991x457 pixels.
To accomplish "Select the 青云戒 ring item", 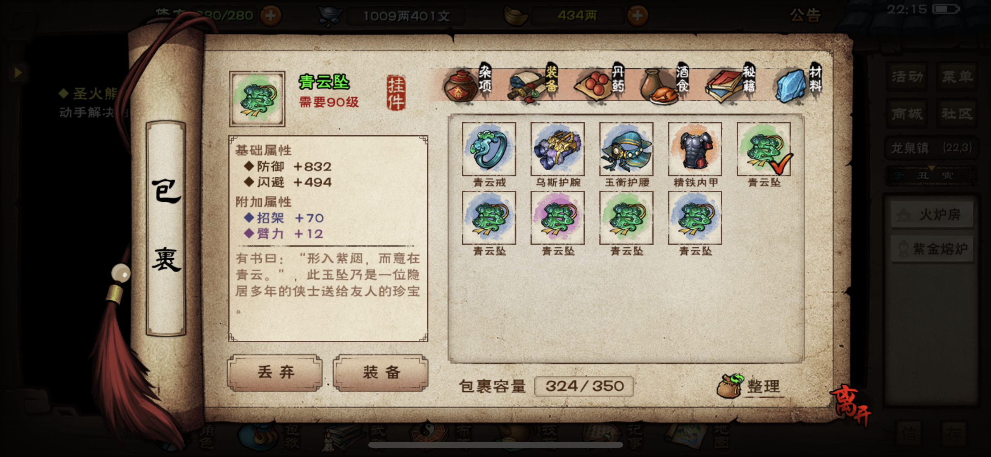I will pyautogui.click(x=489, y=149).
